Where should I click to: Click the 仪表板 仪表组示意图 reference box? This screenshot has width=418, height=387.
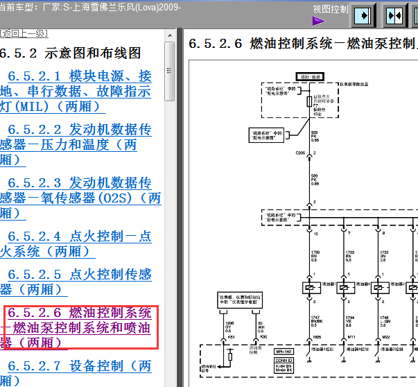pos(240,300)
